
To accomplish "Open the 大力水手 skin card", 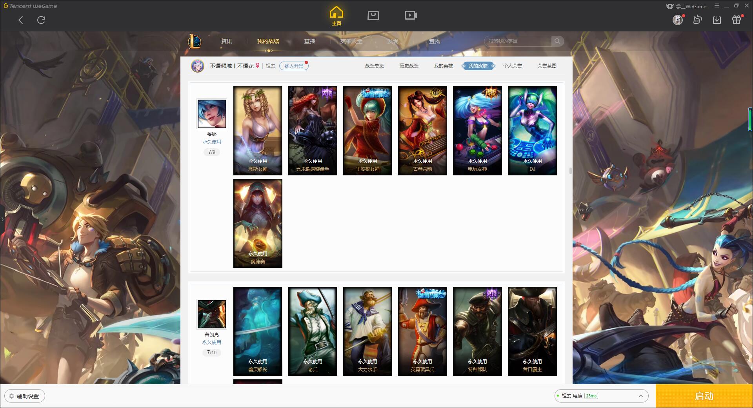I will [x=367, y=331].
